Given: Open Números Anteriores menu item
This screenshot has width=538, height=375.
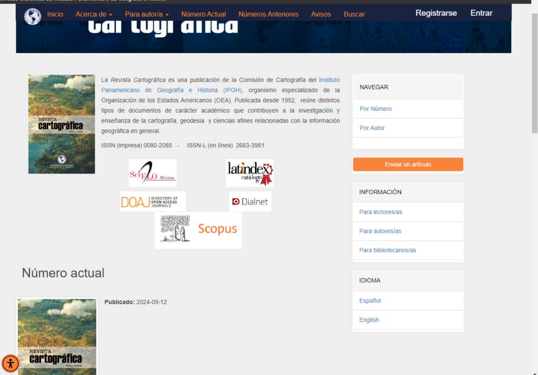Looking at the screenshot, I should (x=268, y=14).
